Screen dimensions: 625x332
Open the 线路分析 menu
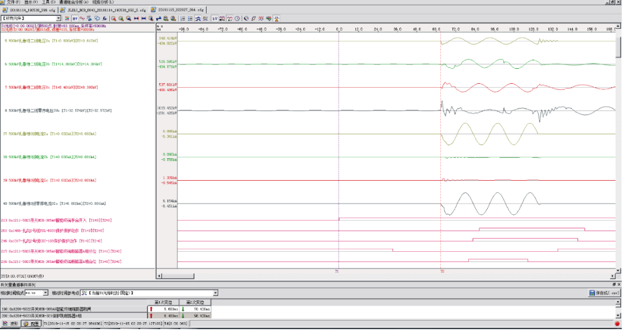pos(103,2)
